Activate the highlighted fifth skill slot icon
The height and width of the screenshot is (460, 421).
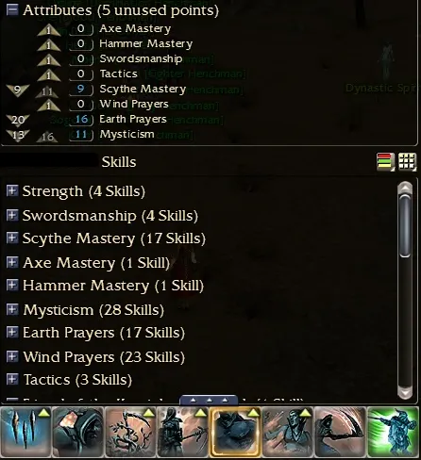pos(235,432)
